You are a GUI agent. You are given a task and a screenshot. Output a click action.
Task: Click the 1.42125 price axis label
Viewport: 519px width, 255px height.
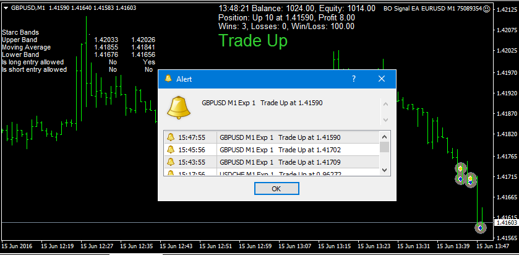click(x=505, y=10)
